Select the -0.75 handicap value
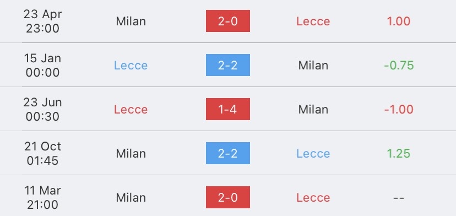The image size is (456, 216). pos(398,65)
